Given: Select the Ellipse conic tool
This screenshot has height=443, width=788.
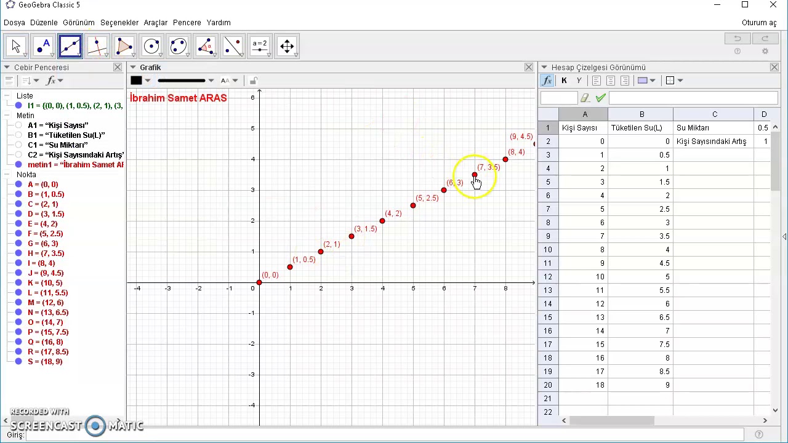Looking at the screenshot, I should click(x=179, y=46).
